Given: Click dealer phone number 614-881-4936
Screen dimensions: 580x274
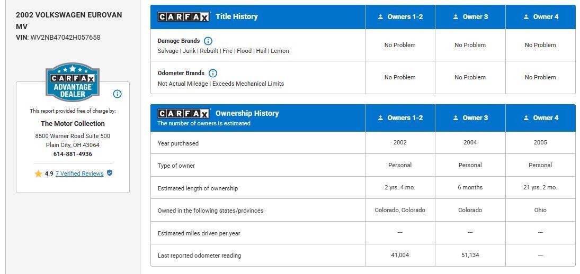Looking at the screenshot, I should (73, 154).
